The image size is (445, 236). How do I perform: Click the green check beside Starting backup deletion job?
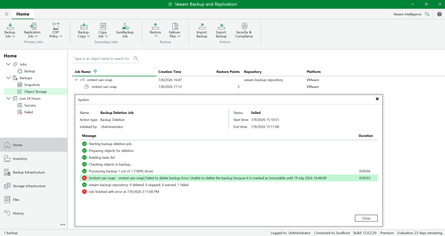coord(84,144)
